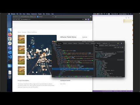
Task: Go to Home breadcrumb on product page
Action: click(19, 32)
